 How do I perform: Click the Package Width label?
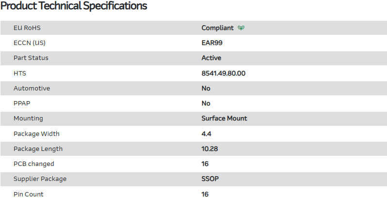coord(36,134)
